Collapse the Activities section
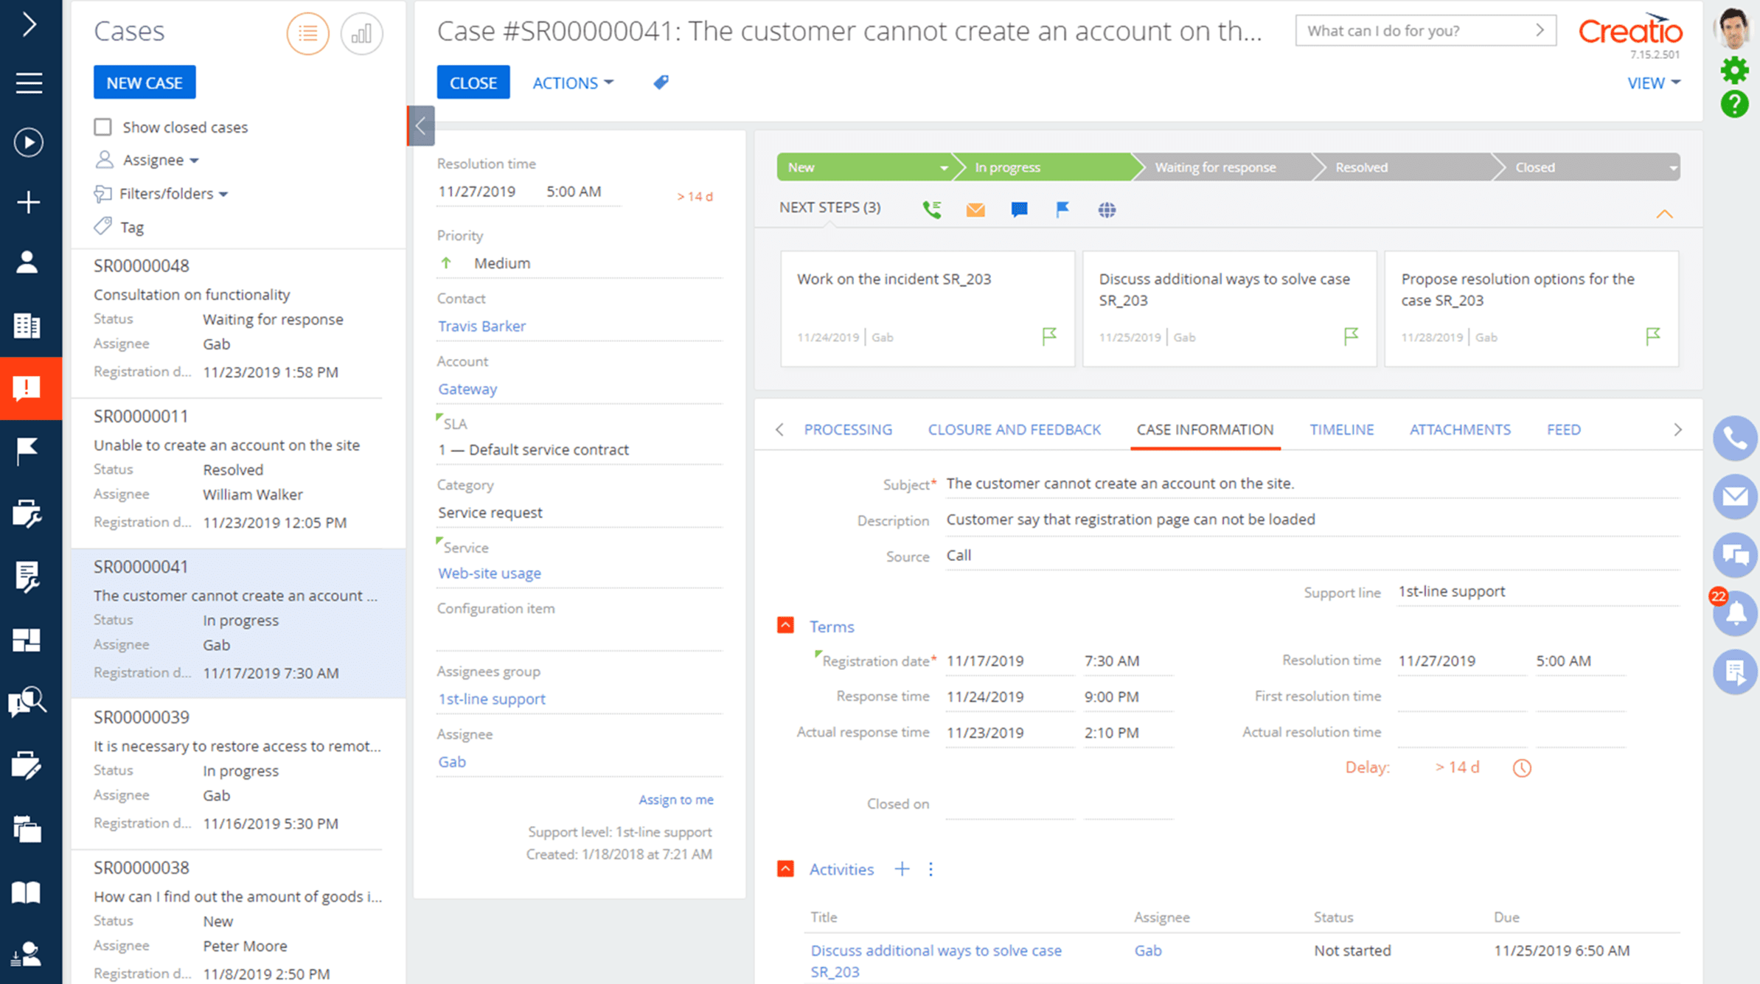1760x984 pixels. click(785, 868)
